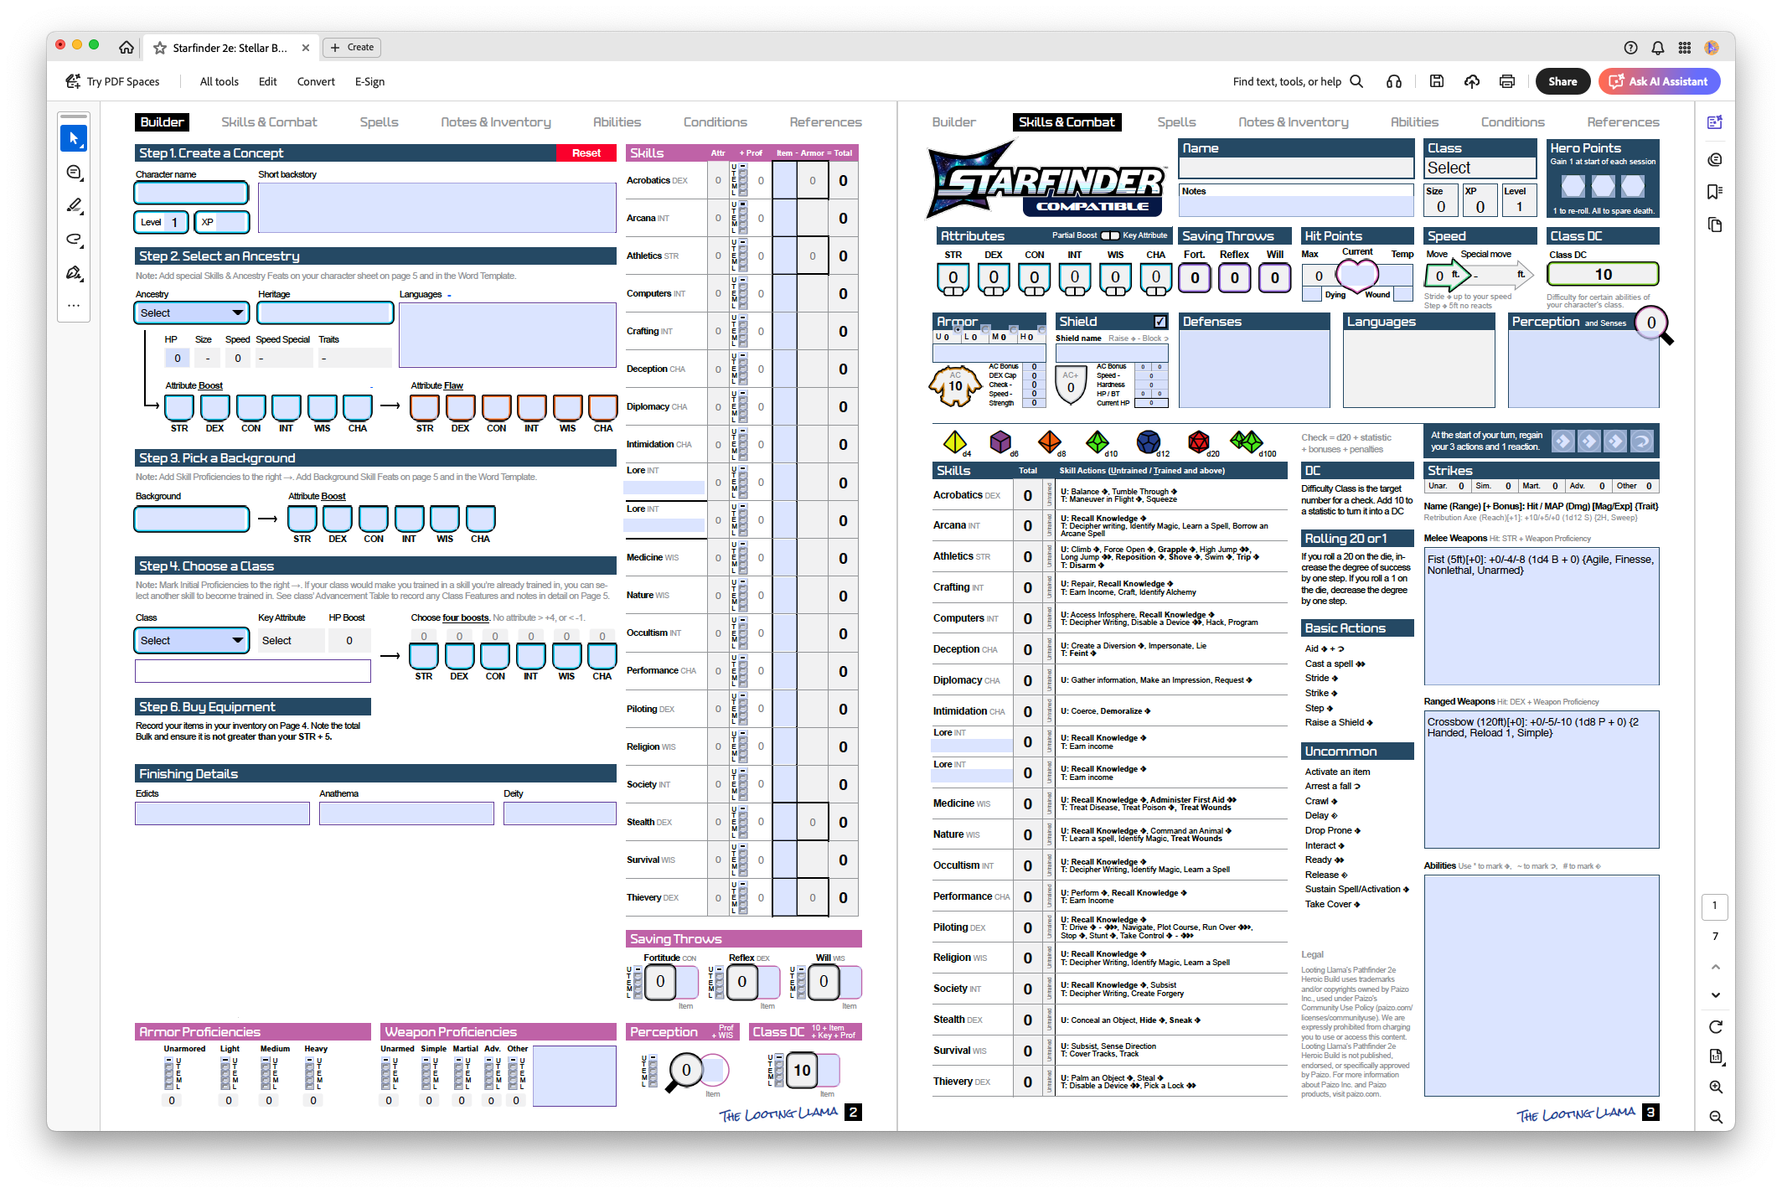Open Class Select field on page 3
Screen dimensions: 1782x1193
(1480, 168)
